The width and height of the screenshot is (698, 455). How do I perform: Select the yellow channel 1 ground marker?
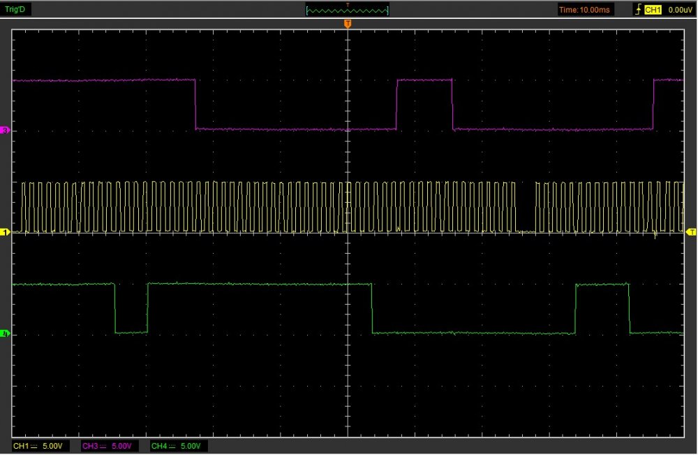[x=6, y=231]
